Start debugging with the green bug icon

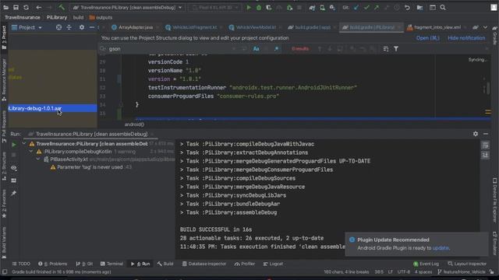point(259,7)
